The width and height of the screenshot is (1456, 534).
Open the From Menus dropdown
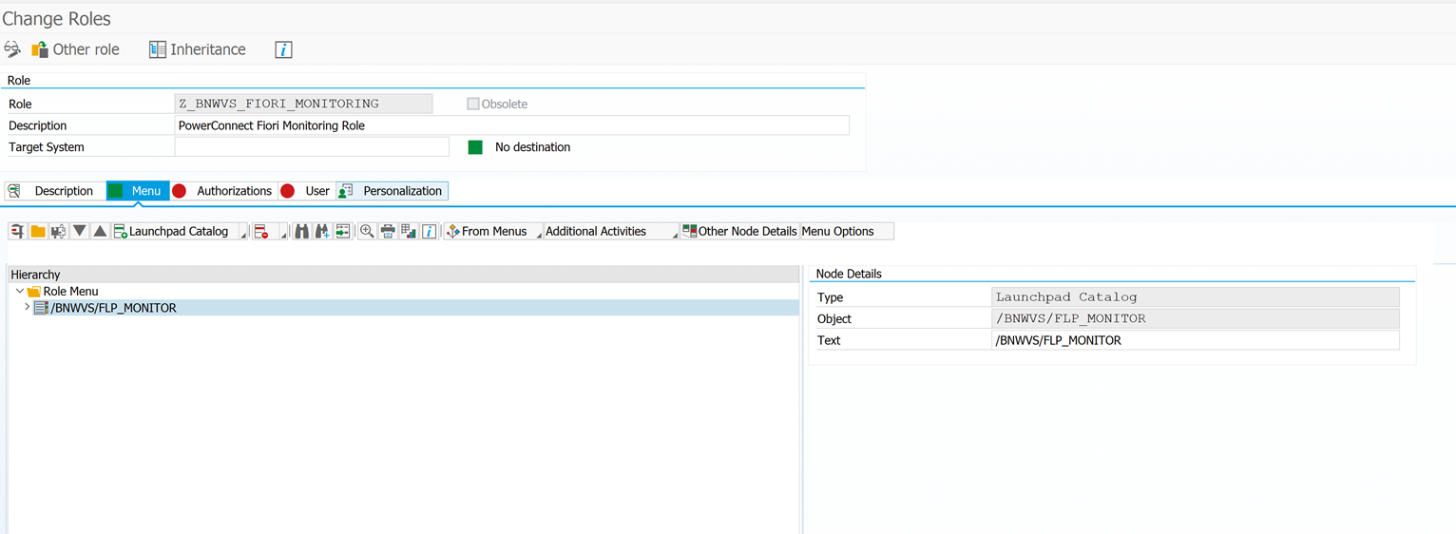coord(538,234)
